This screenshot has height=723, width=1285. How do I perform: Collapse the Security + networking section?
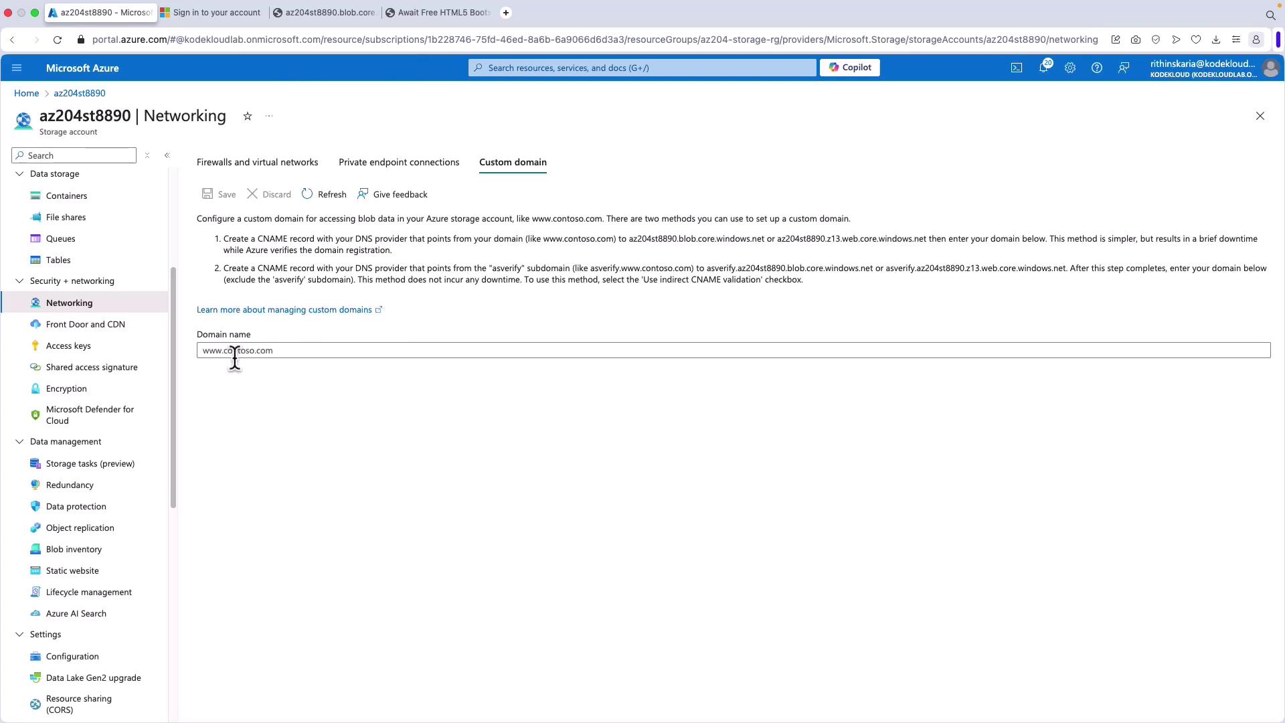(x=19, y=281)
